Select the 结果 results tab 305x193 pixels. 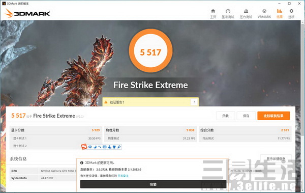[280, 14]
